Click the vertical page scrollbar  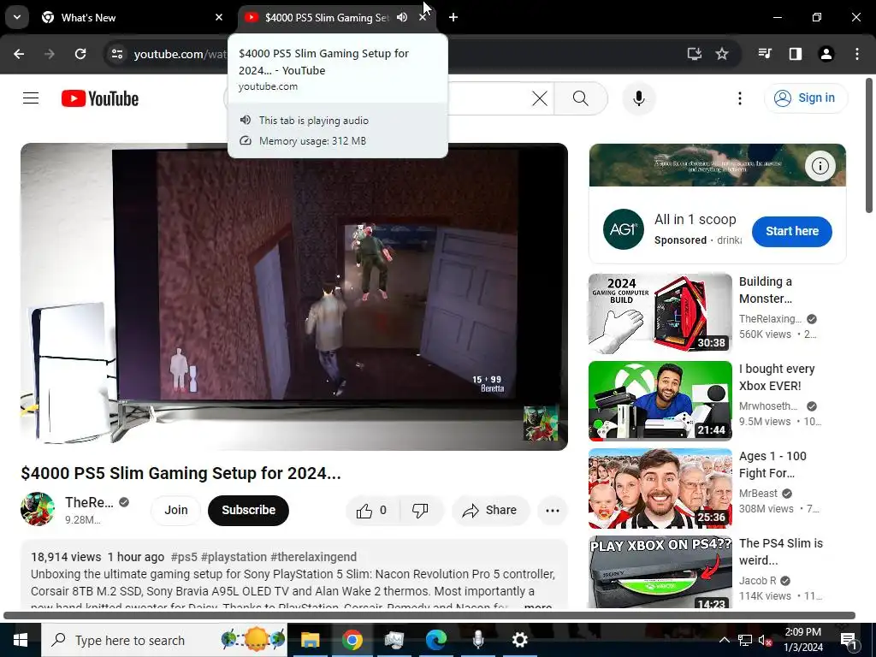869,145
